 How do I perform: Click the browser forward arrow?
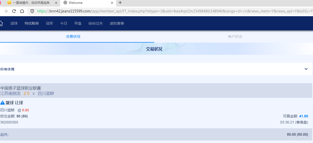click(6, 11)
